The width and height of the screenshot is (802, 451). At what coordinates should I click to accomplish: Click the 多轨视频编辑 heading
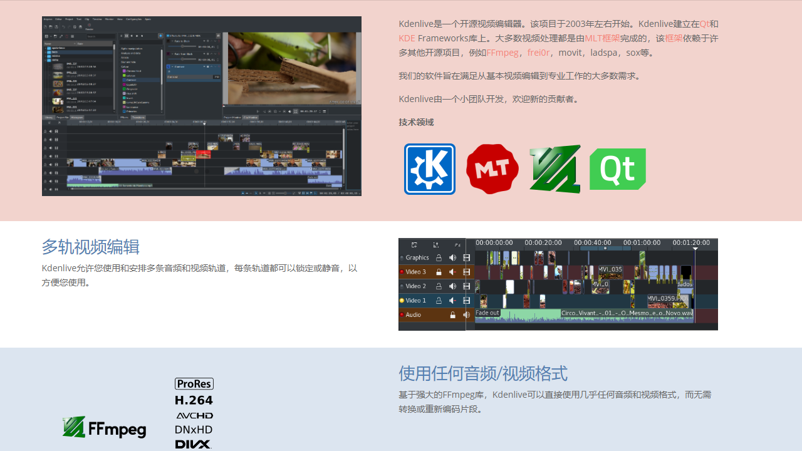pos(91,247)
